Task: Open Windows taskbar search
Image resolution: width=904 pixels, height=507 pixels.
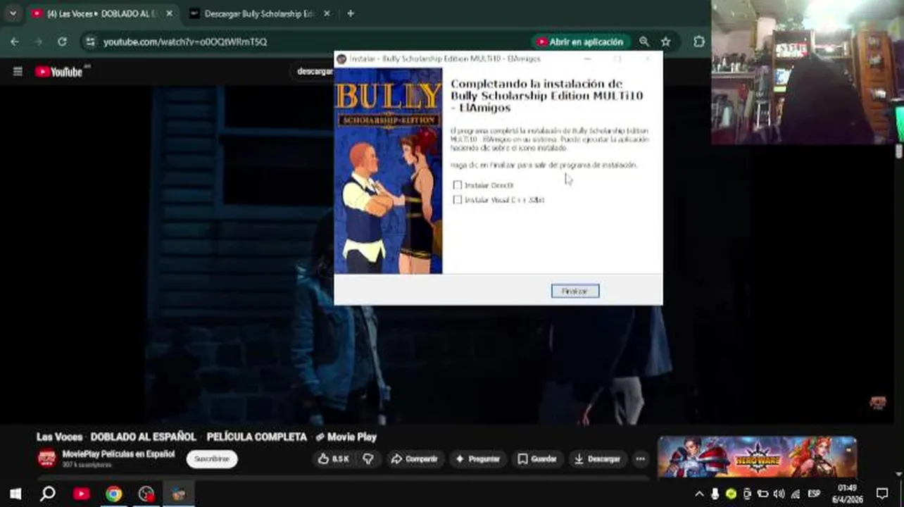Action: click(x=48, y=494)
